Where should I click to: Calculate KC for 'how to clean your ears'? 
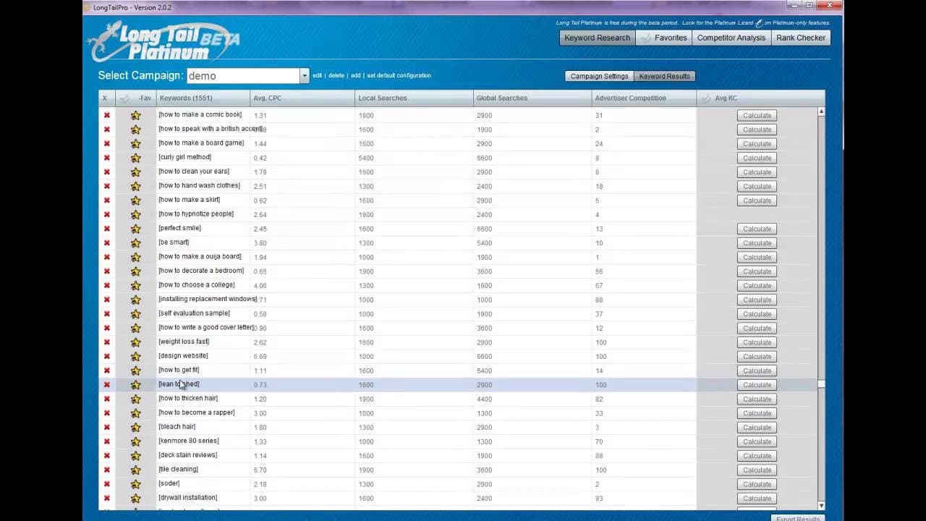click(x=757, y=172)
